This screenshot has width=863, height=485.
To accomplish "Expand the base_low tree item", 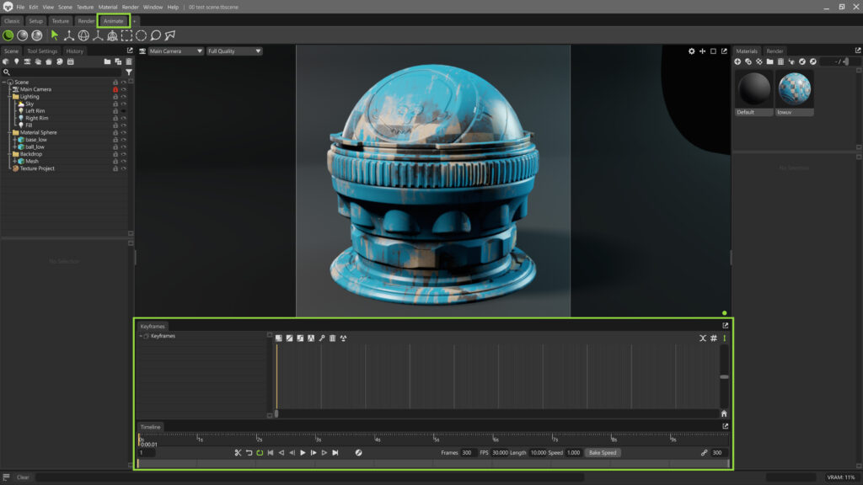I will pyautogui.click(x=14, y=140).
